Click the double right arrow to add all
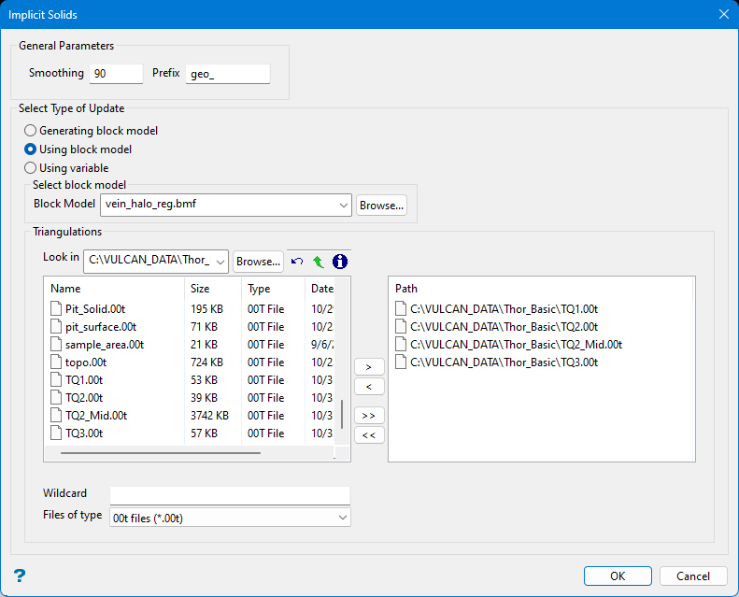The height and width of the screenshot is (597, 739). (369, 416)
